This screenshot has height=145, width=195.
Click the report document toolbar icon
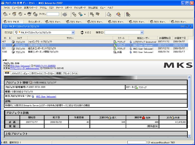pyautogui.click(x=109, y=14)
